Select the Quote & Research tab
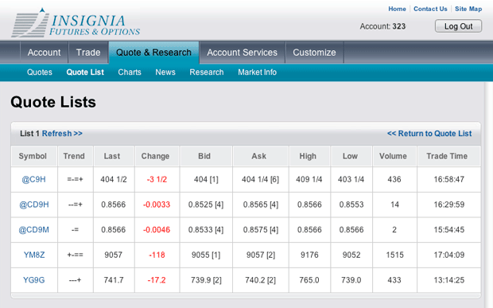The image size is (493, 308). coord(153,53)
